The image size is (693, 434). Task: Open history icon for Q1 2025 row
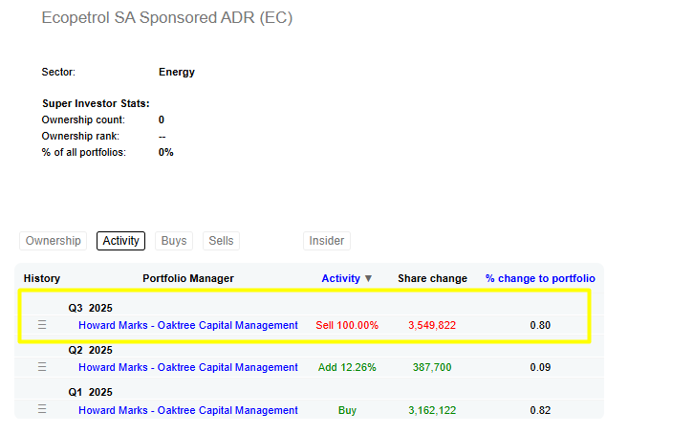coord(42,409)
